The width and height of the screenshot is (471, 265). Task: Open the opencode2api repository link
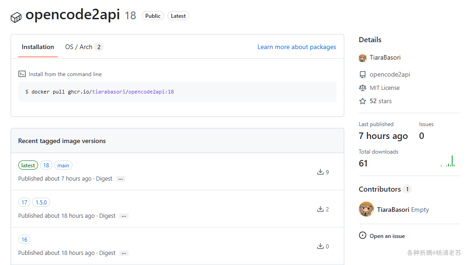tap(390, 74)
